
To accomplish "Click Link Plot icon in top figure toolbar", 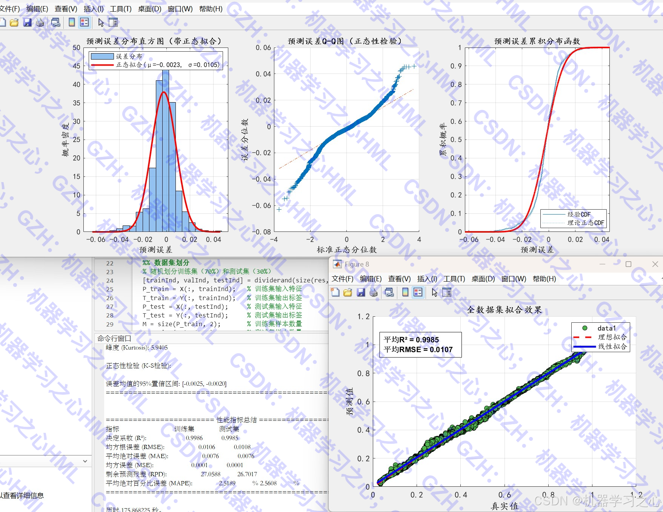I will (x=56, y=23).
